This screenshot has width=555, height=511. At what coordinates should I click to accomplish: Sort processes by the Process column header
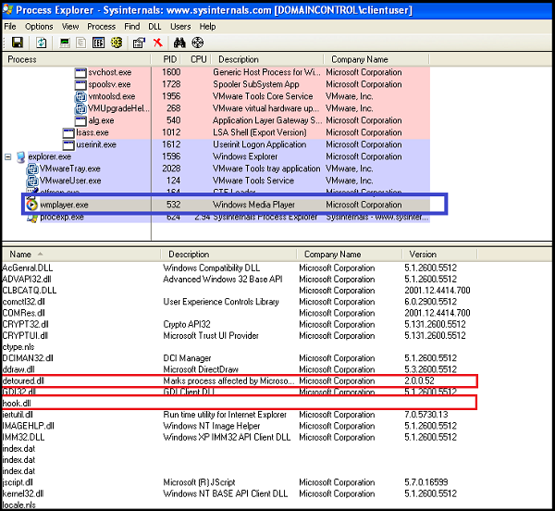pos(77,59)
